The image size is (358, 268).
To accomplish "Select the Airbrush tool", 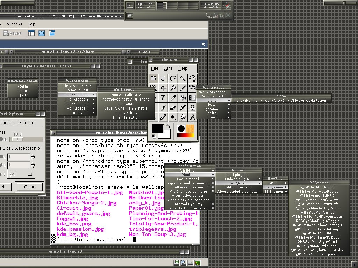I will [x=182, y=108].
